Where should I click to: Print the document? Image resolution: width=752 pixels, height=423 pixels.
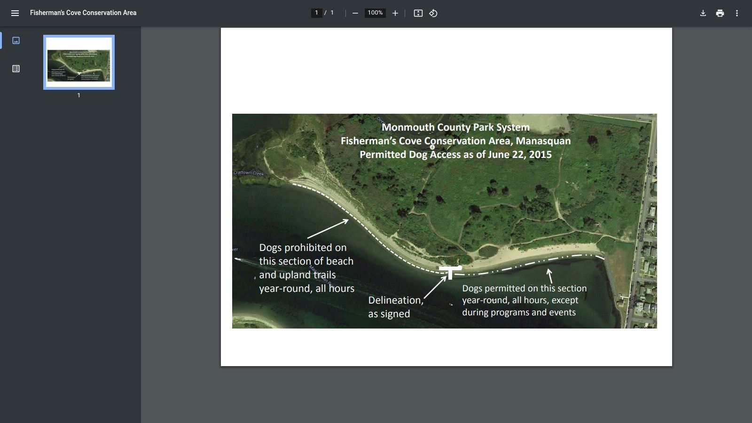click(720, 13)
